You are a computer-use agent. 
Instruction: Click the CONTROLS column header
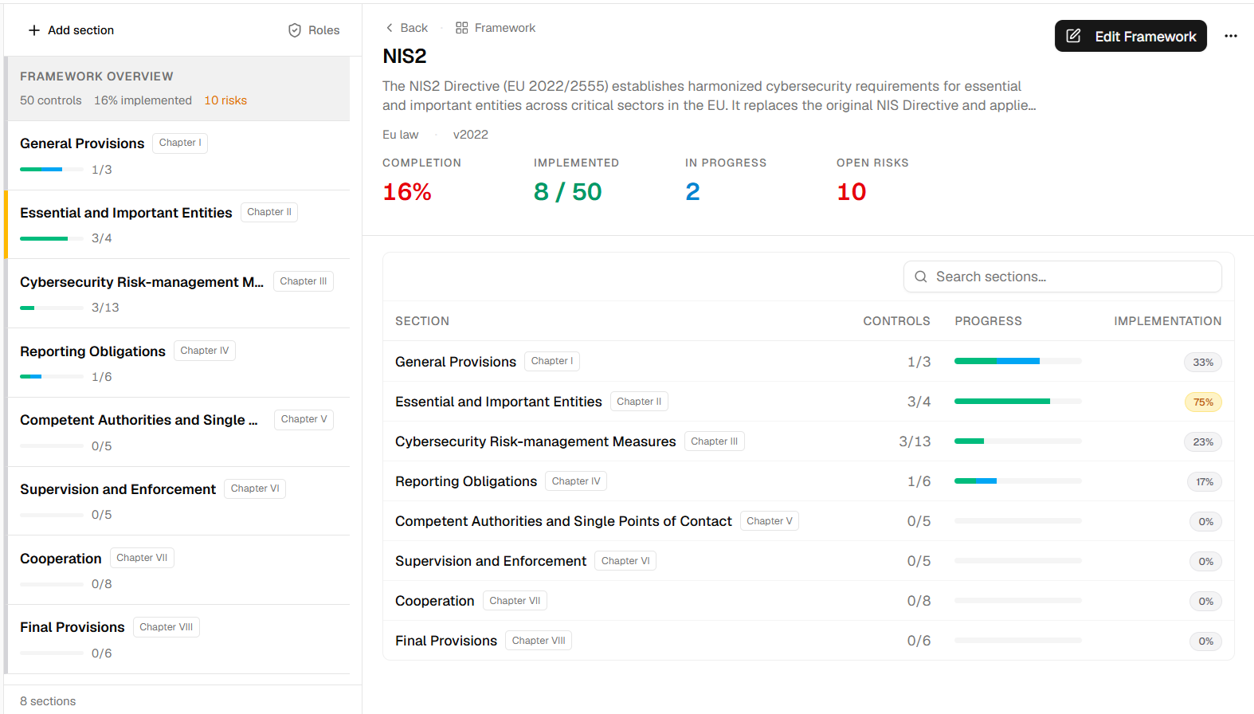(x=896, y=321)
